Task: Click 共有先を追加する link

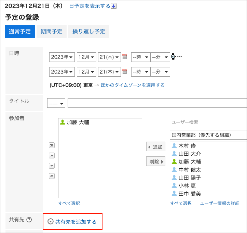Action: point(76,222)
